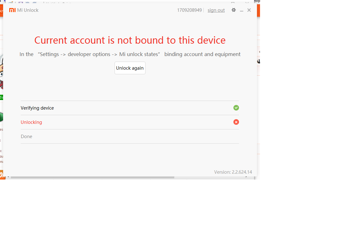Click the Mi Unlock title text
Viewport: 343px width, 239px height.
click(x=28, y=10)
